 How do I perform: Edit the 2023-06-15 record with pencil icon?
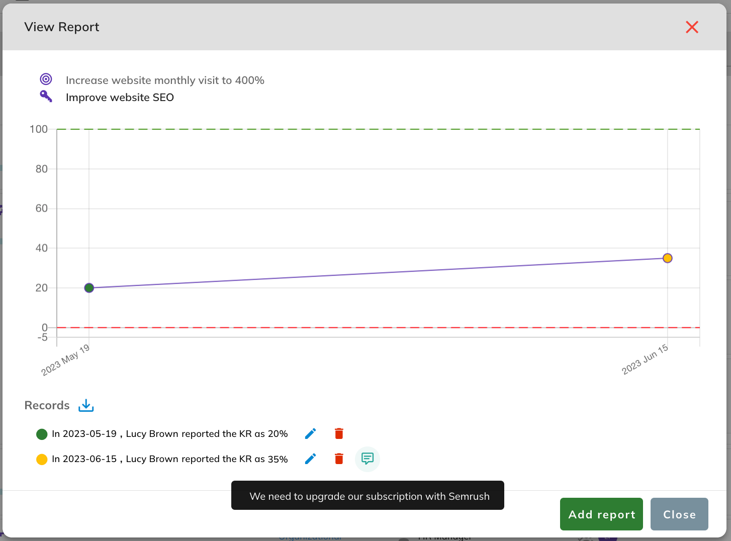311,459
